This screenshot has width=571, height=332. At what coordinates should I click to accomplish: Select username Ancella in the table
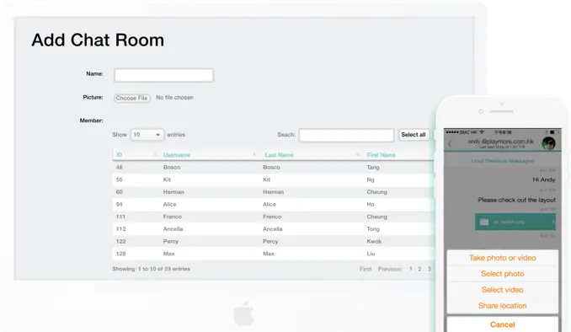[x=173, y=229]
